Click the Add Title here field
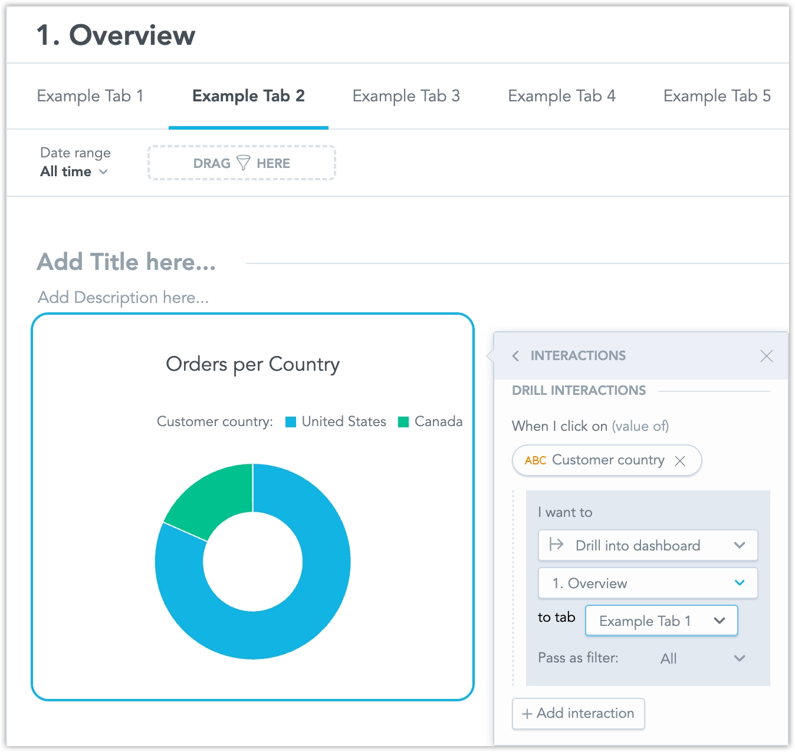The height and width of the screenshot is (752, 795). (126, 262)
